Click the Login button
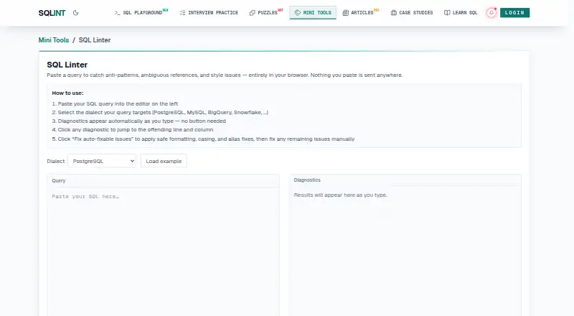 (514, 13)
